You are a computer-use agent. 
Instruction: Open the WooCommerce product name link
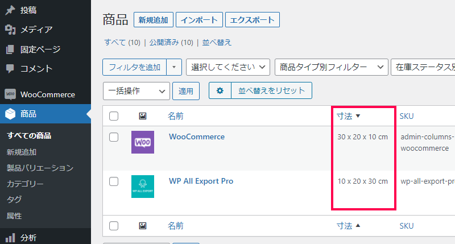click(x=197, y=137)
